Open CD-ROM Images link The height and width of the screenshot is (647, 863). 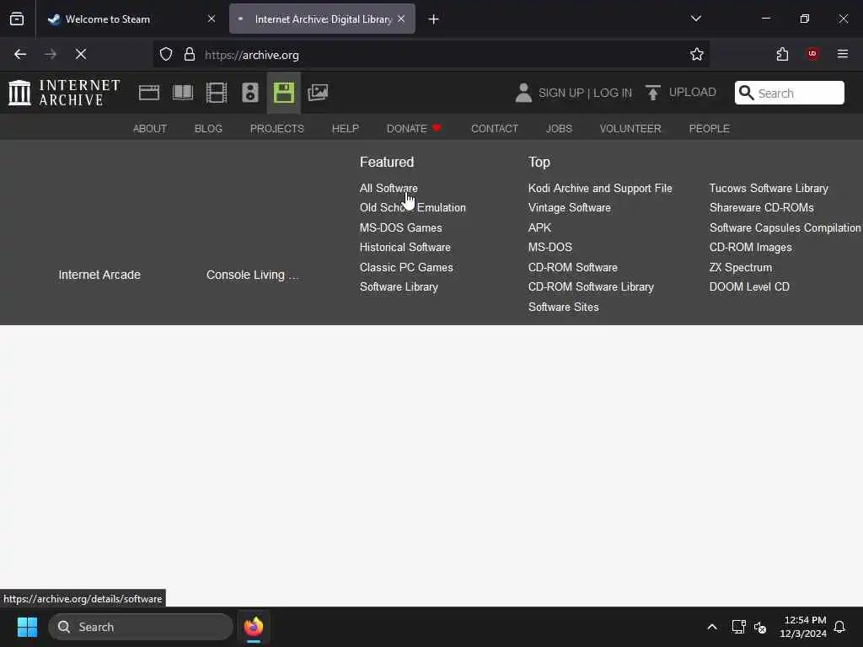point(750,247)
